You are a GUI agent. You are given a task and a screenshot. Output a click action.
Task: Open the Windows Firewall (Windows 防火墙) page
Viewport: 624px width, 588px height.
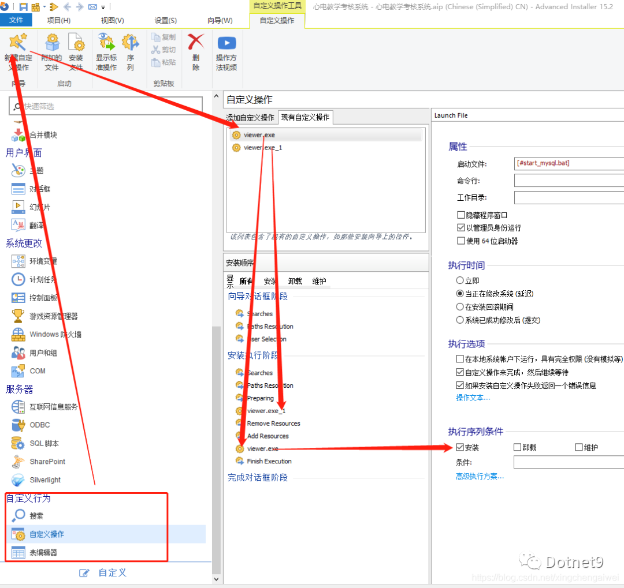[x=46, y=334]
